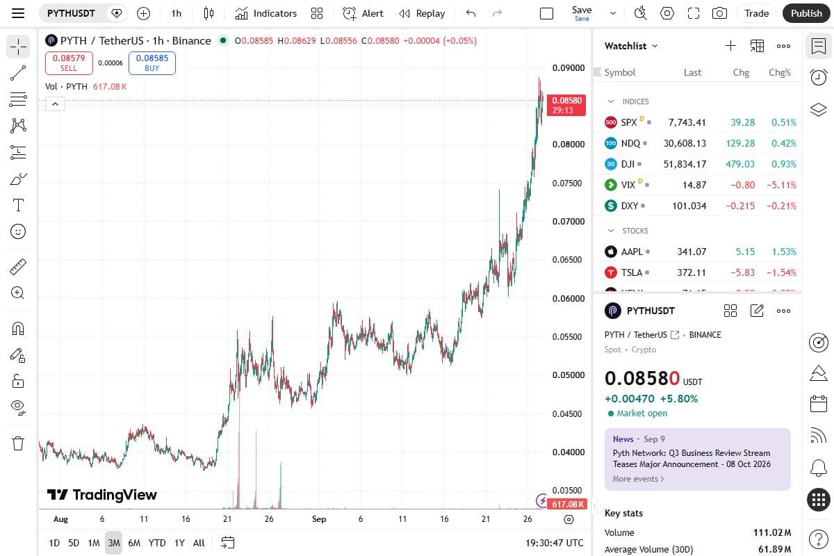
Task: Select chart layout square icon
Action: click(x=547, y=13)
